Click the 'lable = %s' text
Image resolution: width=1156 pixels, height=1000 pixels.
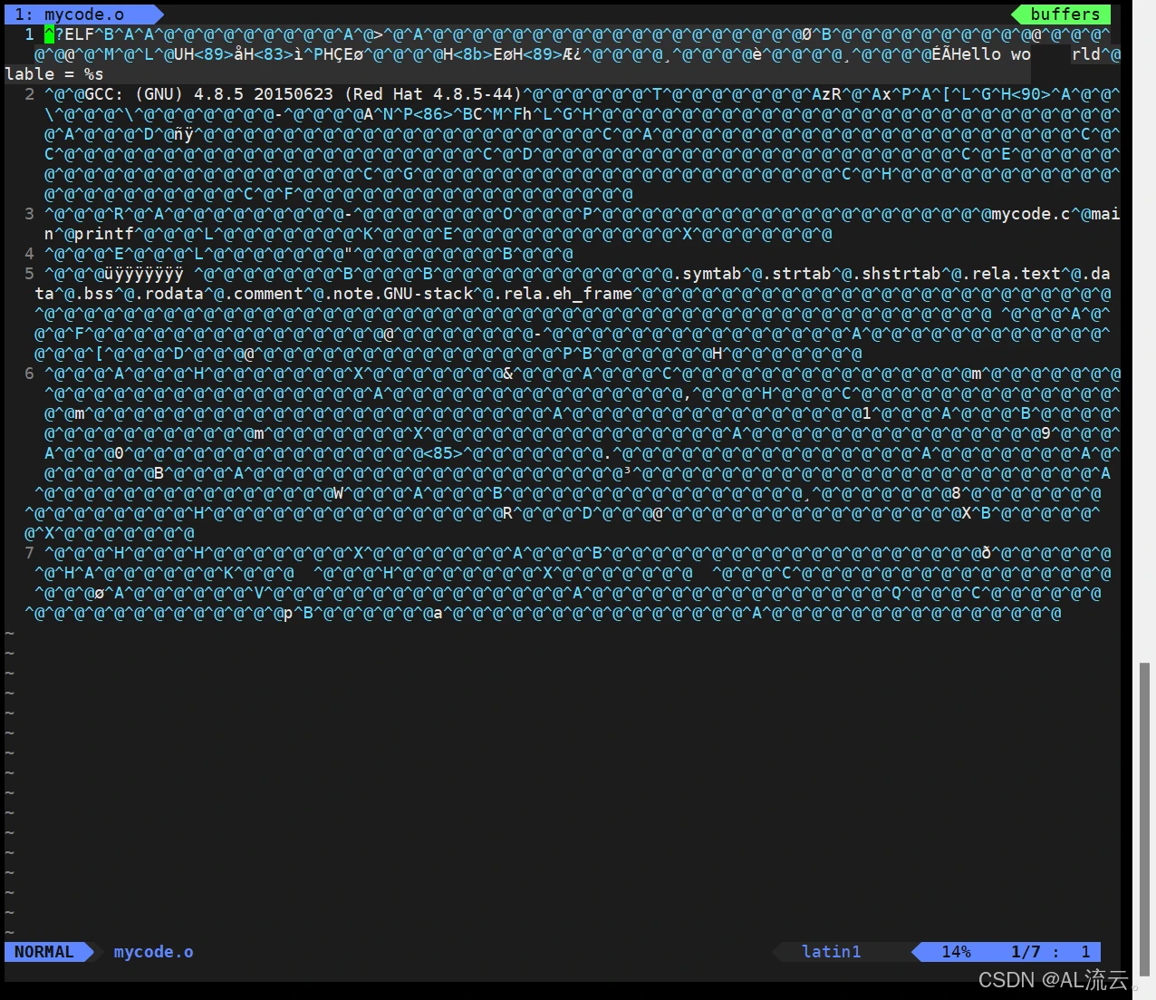[54, 74]
